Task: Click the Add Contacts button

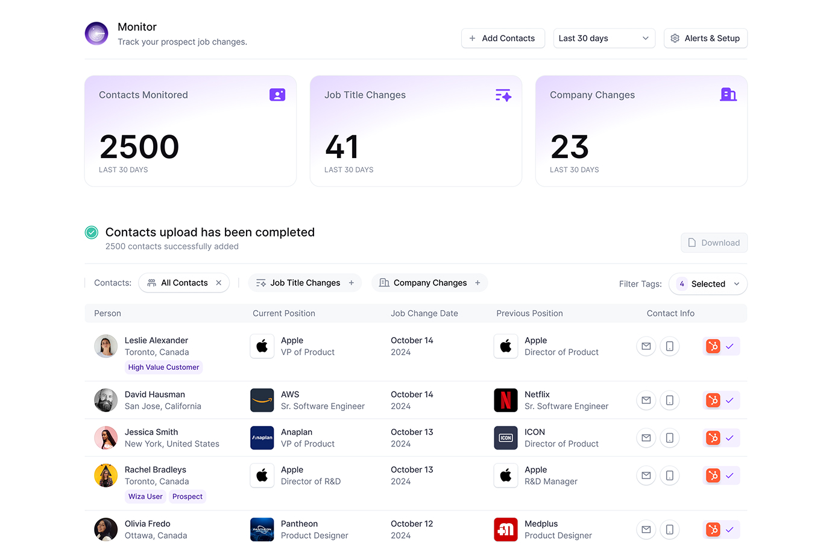Action: coord(503,38)
